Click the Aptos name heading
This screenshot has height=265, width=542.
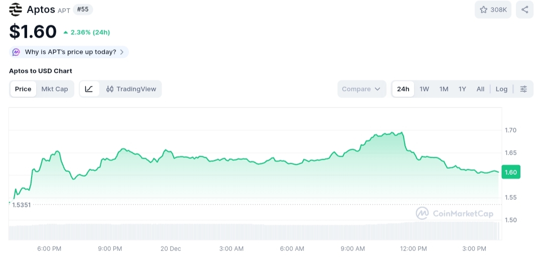(41, 10)
